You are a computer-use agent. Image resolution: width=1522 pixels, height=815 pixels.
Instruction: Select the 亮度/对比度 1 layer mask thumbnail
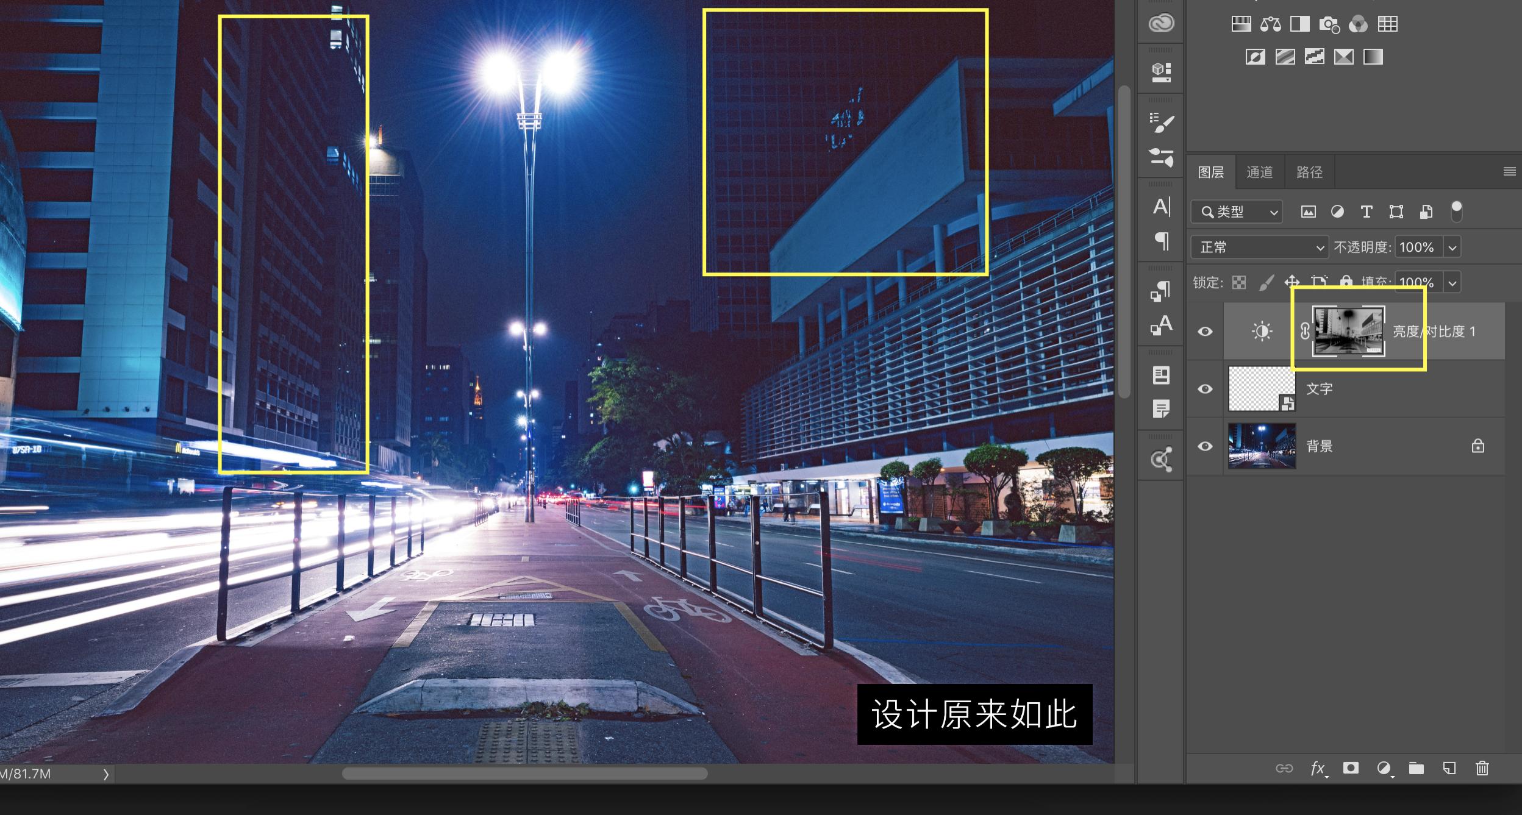click(x=1348, y=331)
